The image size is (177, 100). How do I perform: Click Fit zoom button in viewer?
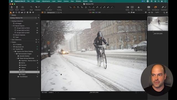coord(129,12)
